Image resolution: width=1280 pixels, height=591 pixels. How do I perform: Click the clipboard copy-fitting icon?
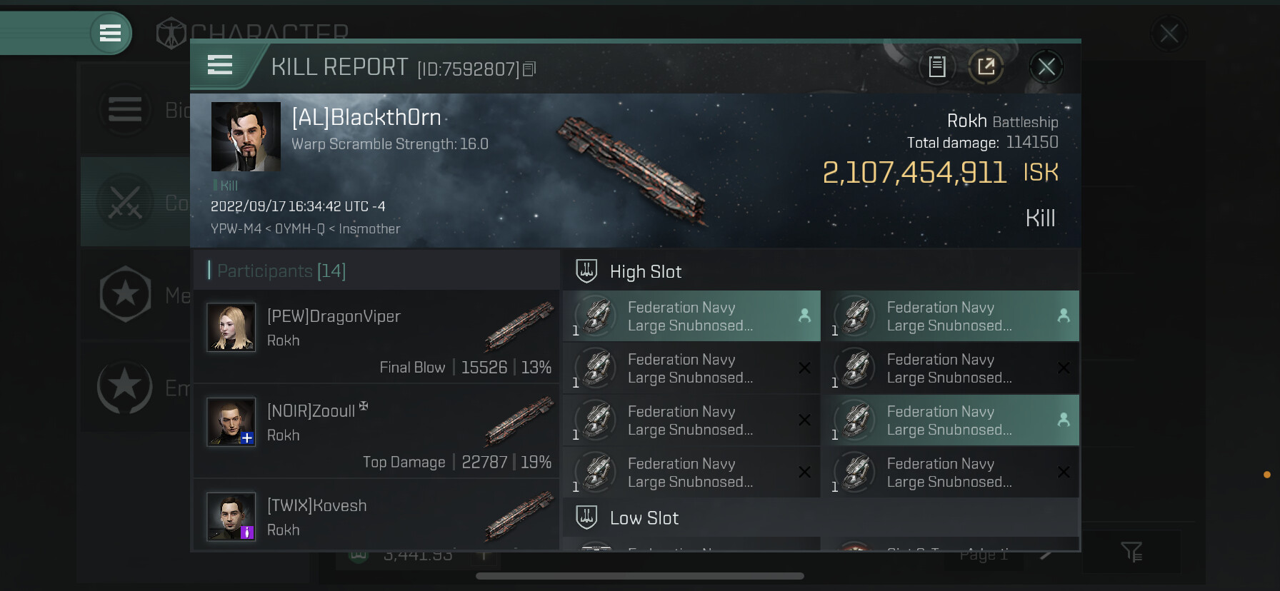[x=936, y=67]
